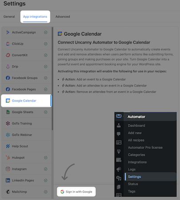The image size is (180, 200).
Task: Click the ConvertKit logo icon
Action: point(8,55)
